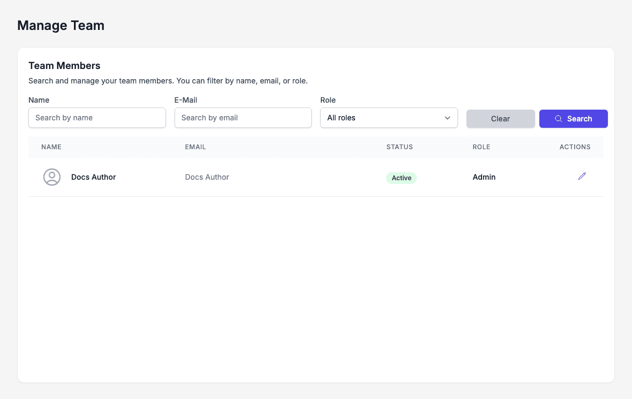Click the STATUS column header
This screenshot has height=399, width=632.
click(400, 147)
